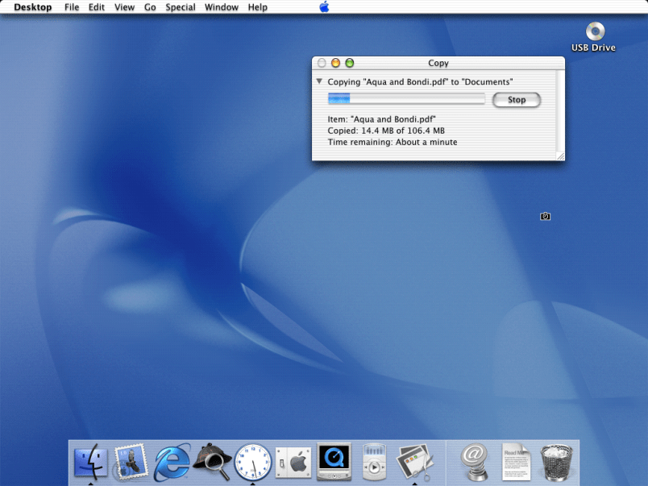
Task: Open the Read Me document in dock
Action: [516, 463]
